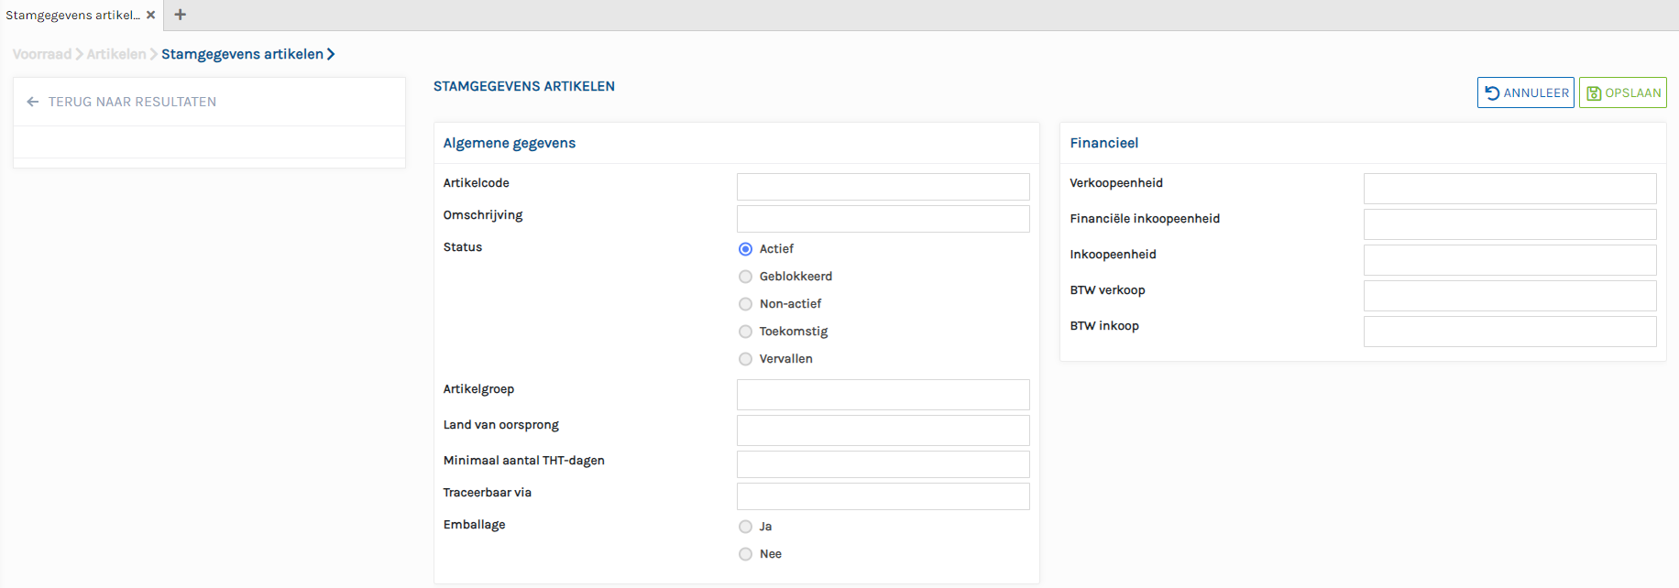This screenshot has height=588, width=1679.
Task: Go to Voorraad in the breadcrumb
Action: point(42,54)
